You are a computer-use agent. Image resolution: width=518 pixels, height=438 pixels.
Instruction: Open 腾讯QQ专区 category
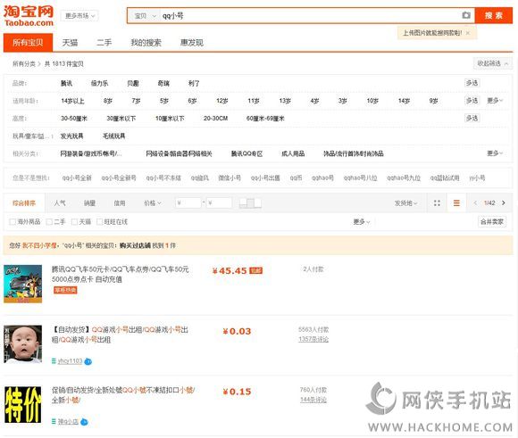(x=246, y=153)
